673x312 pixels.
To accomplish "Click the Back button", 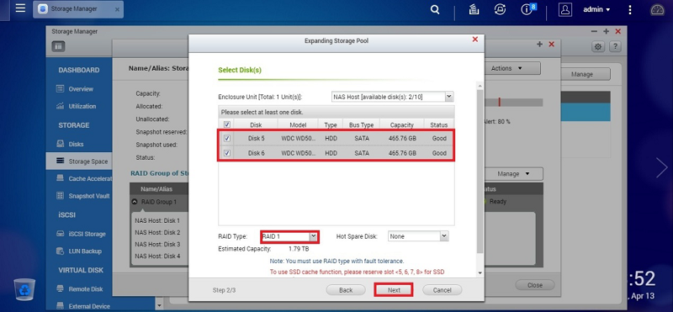I will point(346,290).
